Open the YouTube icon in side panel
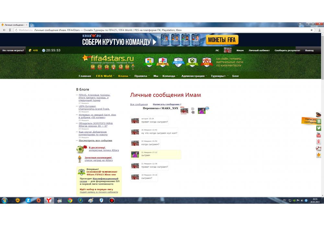Viewport: 324px width, 226px height. click(319, 135)
